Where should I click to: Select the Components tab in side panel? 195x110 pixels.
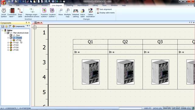[18, 26]
